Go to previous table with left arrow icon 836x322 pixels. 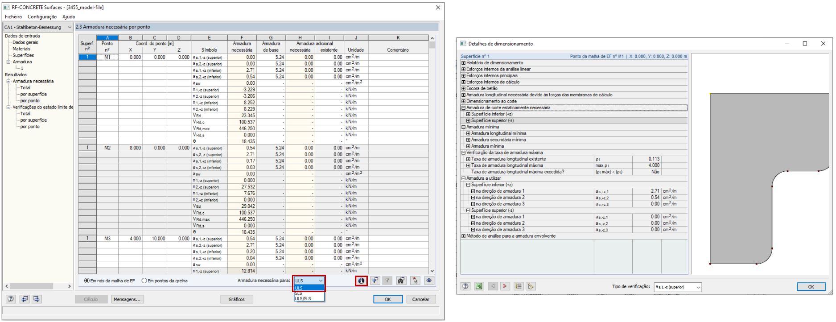25,299
